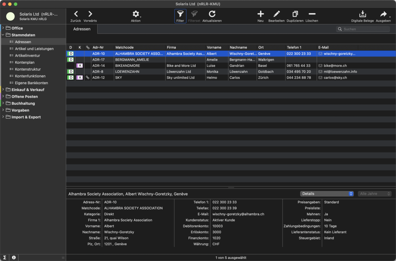Open the Ausgeben share menu

click(x=383, y=14)
